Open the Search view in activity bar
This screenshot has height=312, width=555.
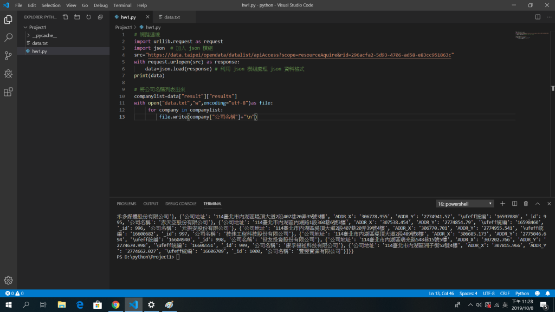coord(8,38)
